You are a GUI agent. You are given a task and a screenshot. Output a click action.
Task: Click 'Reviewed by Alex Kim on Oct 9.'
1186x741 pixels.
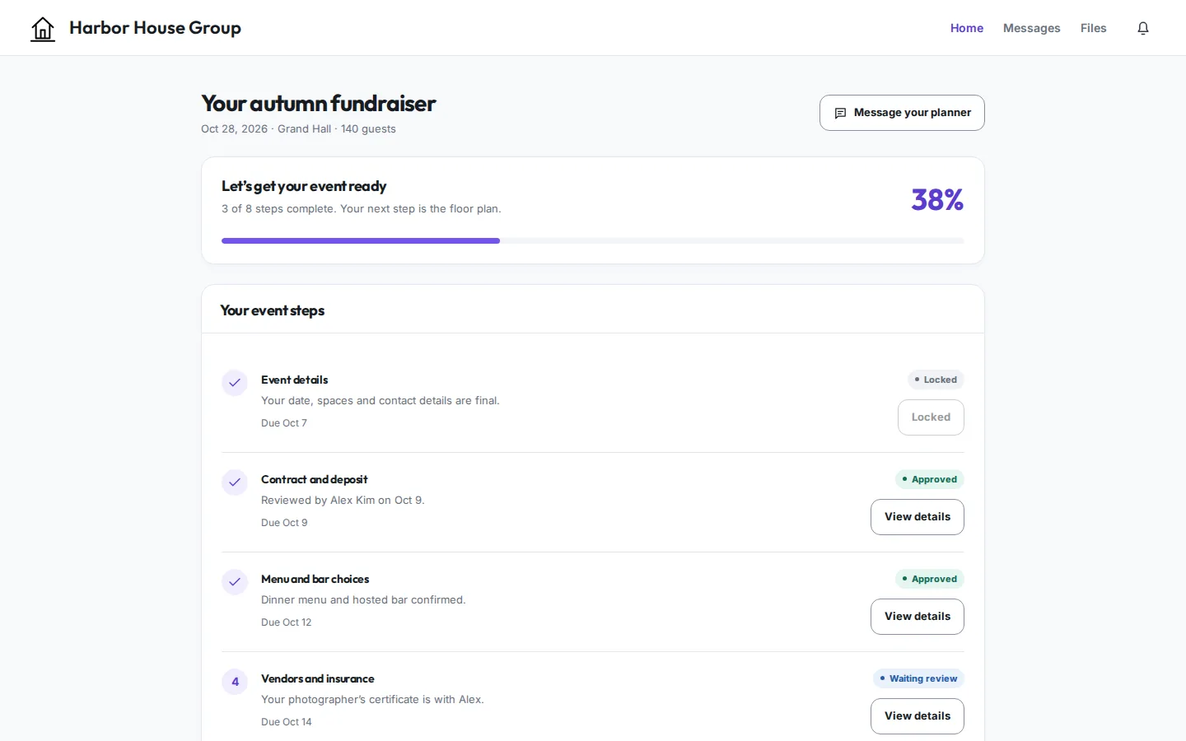(x=343, y=501)
